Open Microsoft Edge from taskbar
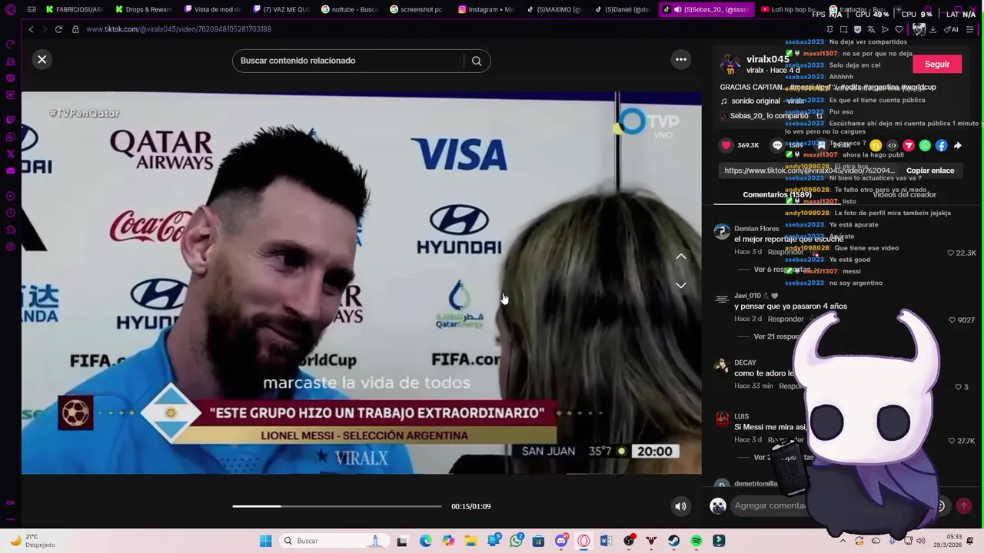 click(426, 541)
